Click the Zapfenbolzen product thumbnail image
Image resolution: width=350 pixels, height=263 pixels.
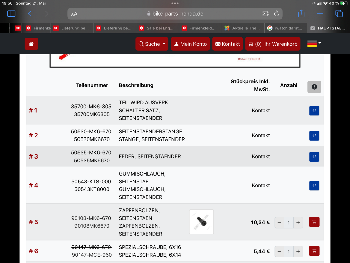coord(201,222)
